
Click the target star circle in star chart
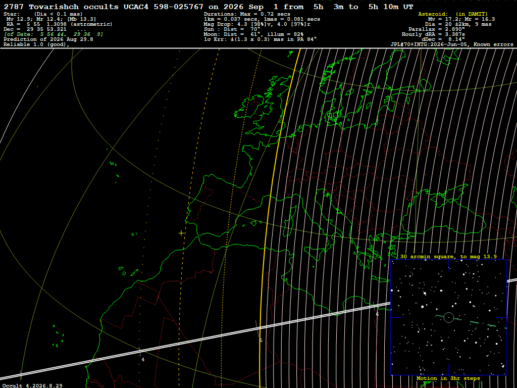(x=449, y=317)
